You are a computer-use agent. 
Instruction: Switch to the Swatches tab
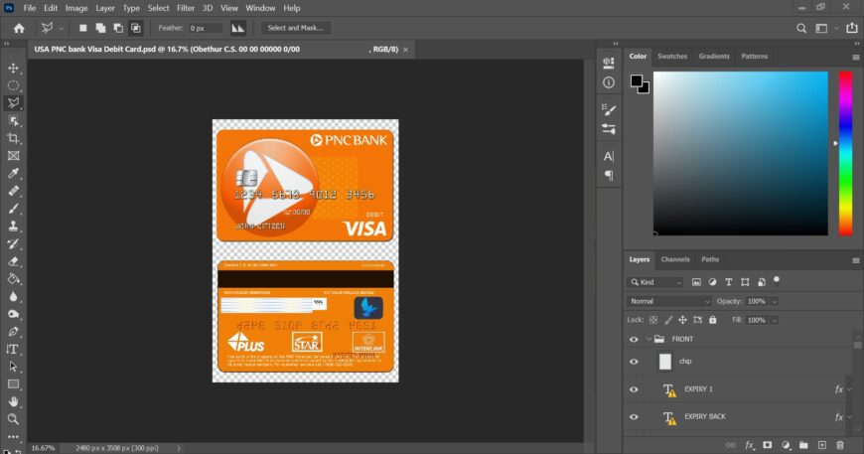pyautogui.click(x=672, y=57)
